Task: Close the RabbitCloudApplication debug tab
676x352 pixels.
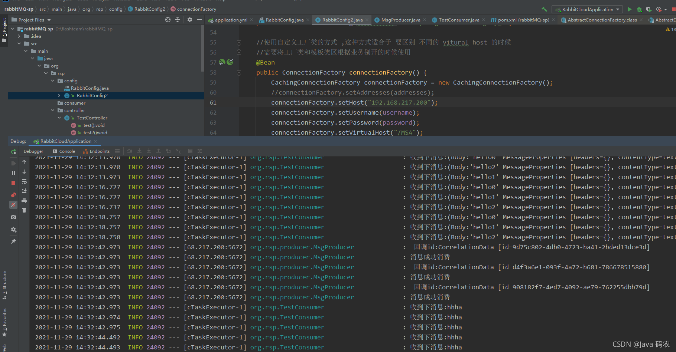Action: click(95, 141)
